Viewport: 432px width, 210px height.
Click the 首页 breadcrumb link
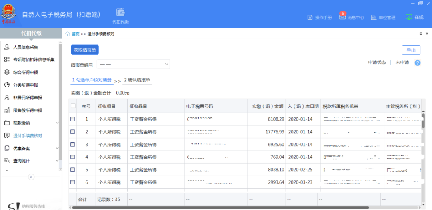coord(76,34)
